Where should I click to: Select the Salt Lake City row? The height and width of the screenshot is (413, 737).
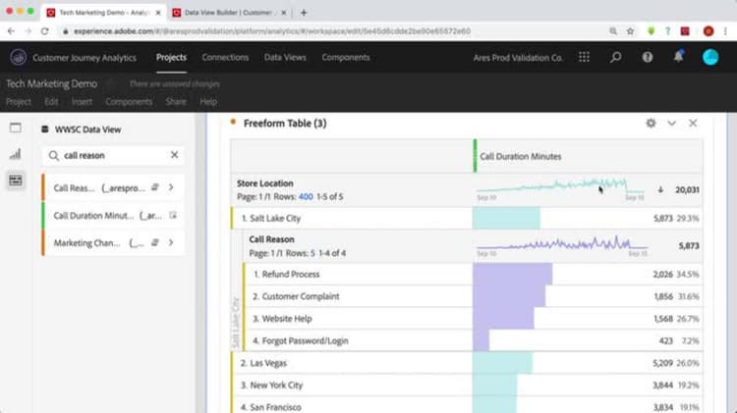(x=466, y=218)
